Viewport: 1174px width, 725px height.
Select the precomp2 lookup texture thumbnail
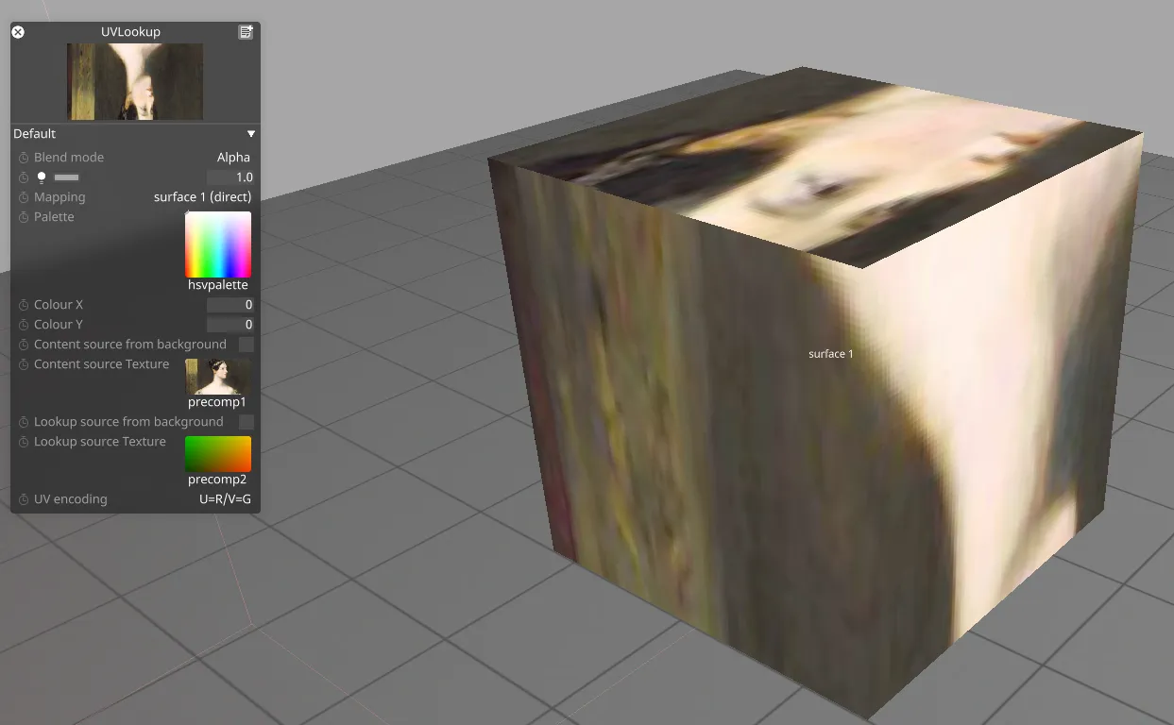[218, 454]
